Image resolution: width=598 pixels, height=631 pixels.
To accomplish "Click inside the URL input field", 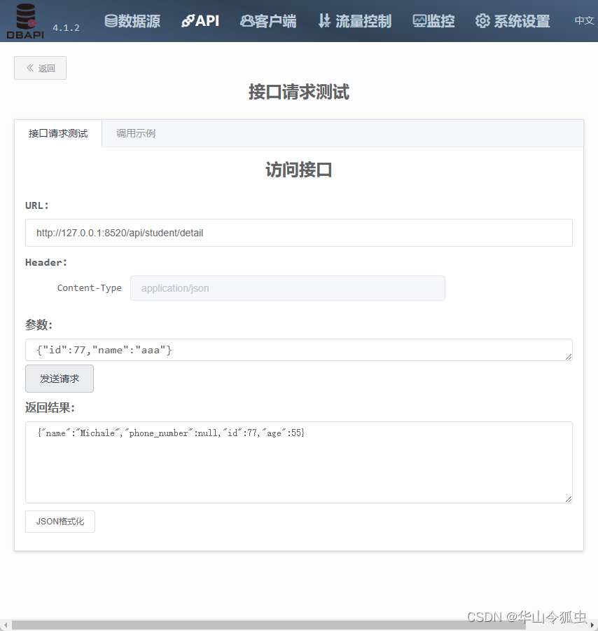I will 298,232.
